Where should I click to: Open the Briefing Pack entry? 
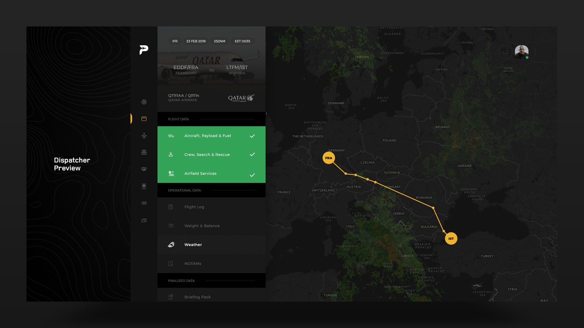197,297
